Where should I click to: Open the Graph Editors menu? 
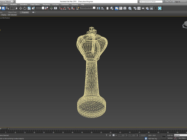[35, 5]
